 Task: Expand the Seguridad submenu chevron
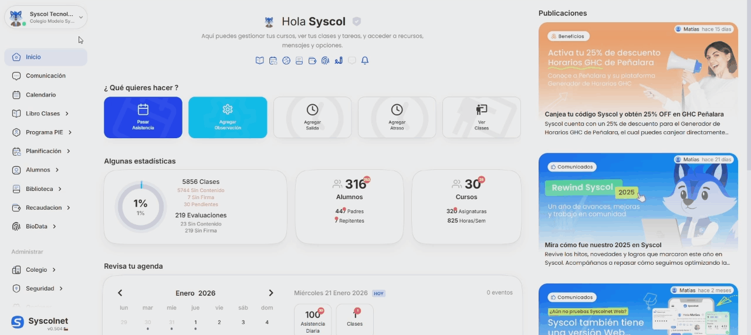[x=61, y=289]
